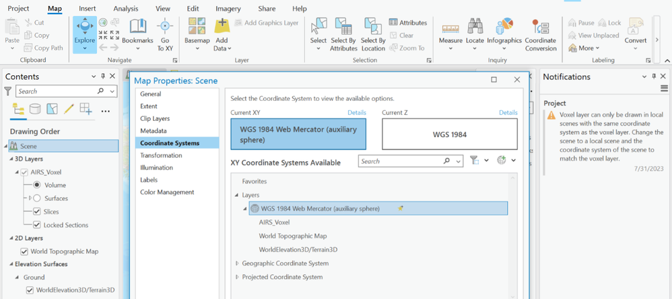Open the General properties page
This screenshot has width=672, height=299.
tap(150, 94)
